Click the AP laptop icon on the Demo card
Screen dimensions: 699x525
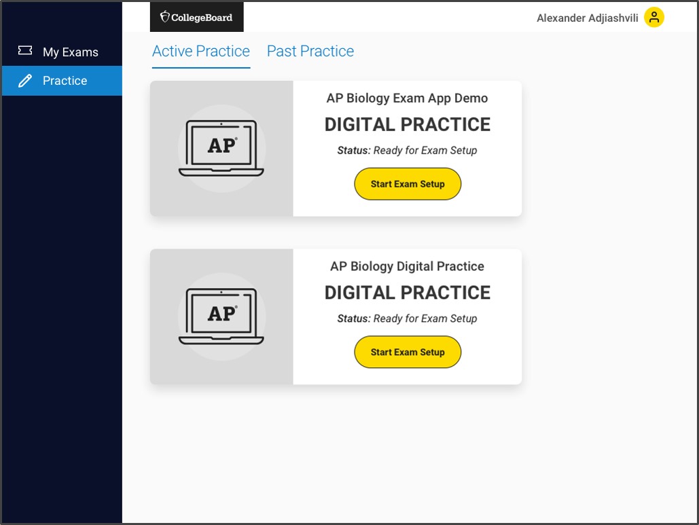(221, 148)
